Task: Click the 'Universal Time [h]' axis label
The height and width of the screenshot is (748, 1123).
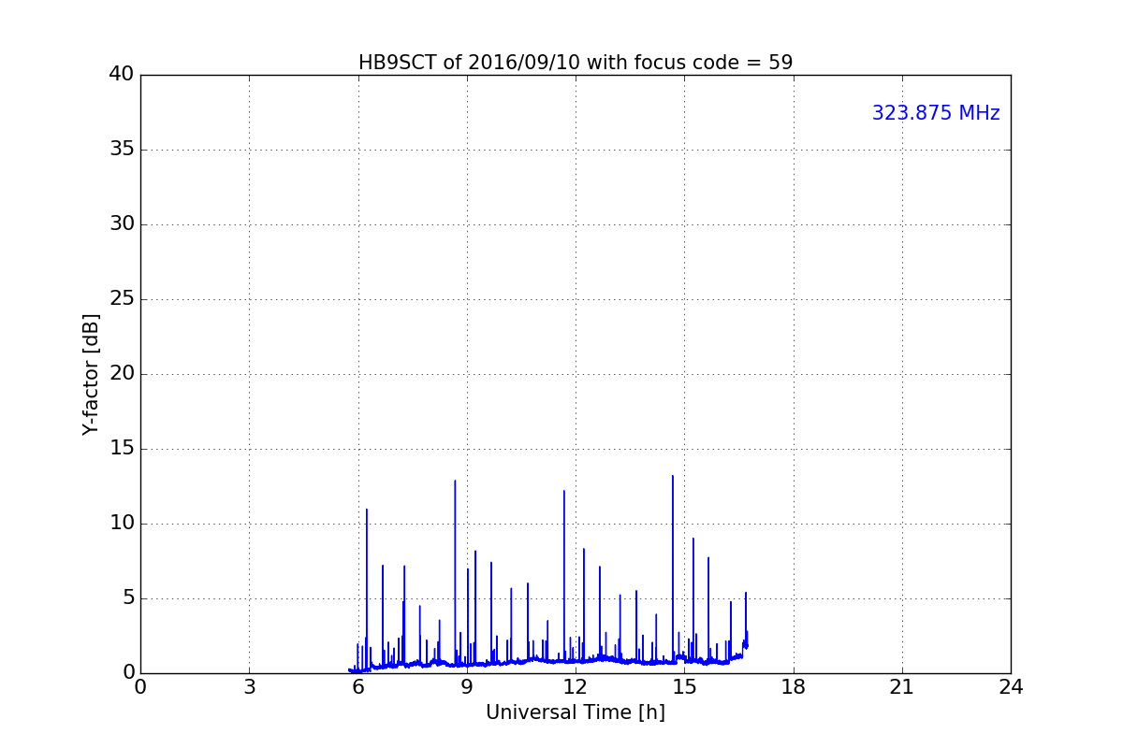Action: [x=576, y=712]
